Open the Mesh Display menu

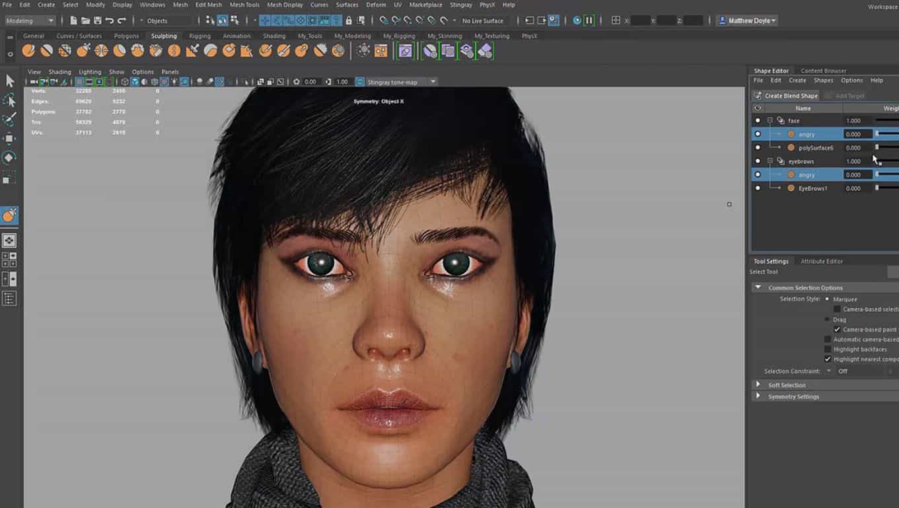285,5
